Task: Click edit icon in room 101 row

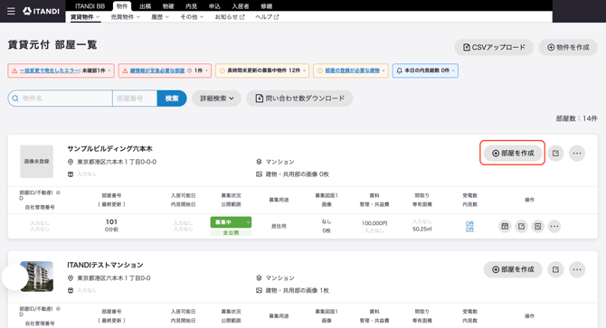Action: [521, 226]
